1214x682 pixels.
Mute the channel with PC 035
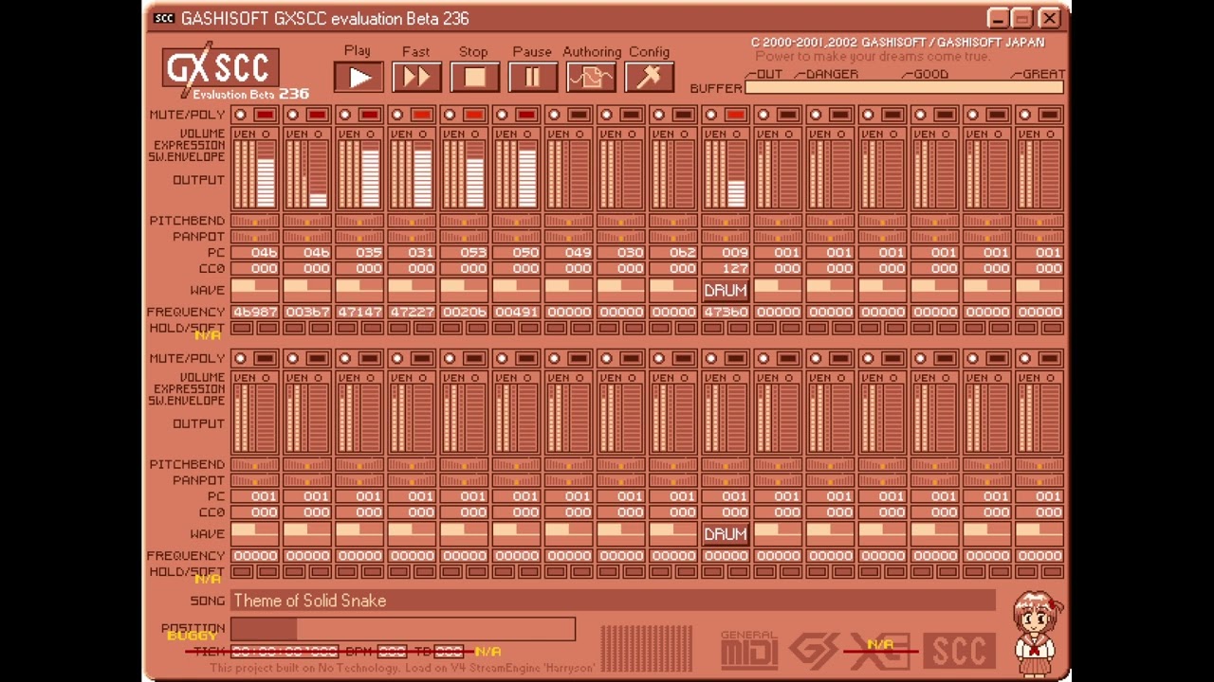(344, 115)
